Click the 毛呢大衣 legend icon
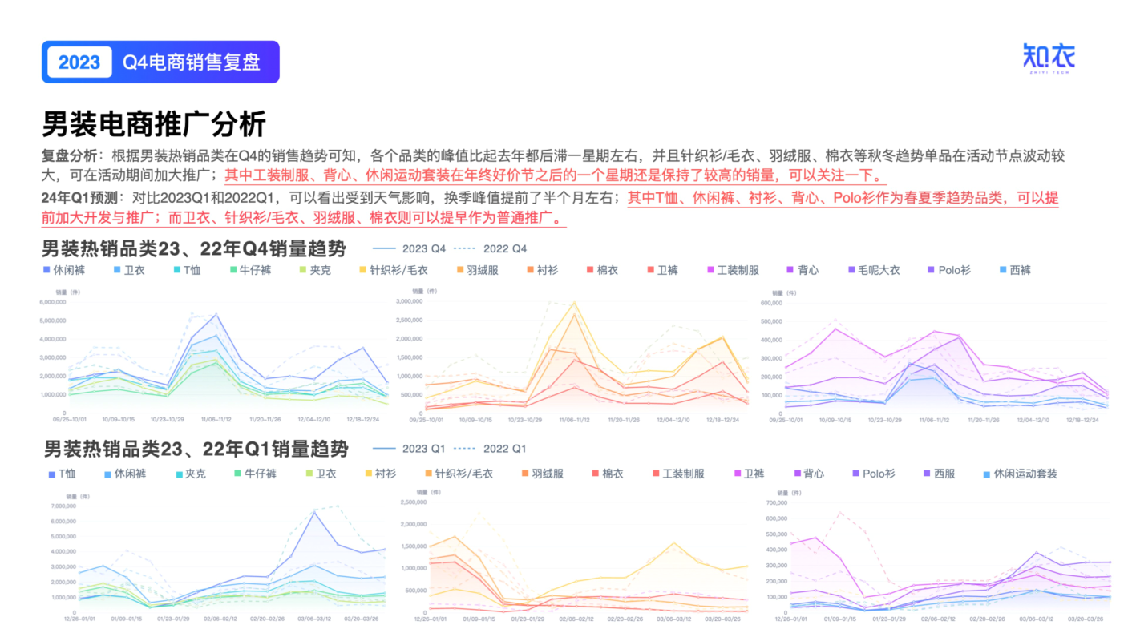Viewport: 1128px width, 637px height. 850,271
